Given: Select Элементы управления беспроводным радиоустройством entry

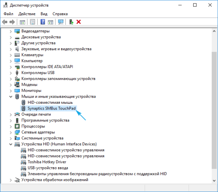Looking at the screenshot, I should click(x=97, y=174).
